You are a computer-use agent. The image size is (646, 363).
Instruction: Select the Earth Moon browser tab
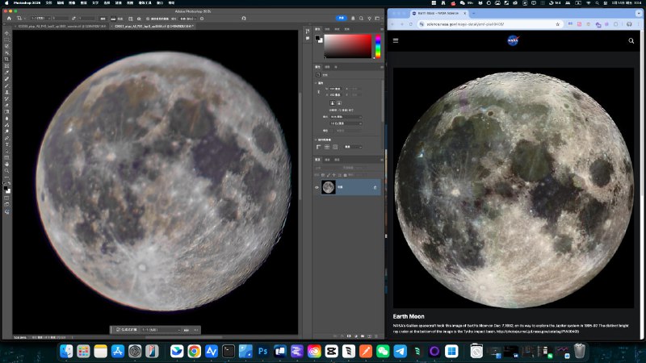coord(436,14)
